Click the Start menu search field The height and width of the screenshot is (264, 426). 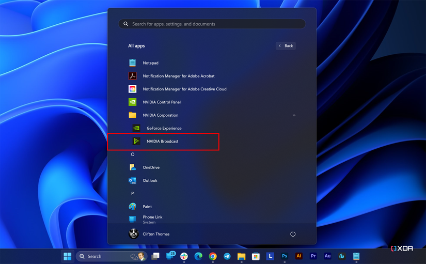tap(212, 24)
